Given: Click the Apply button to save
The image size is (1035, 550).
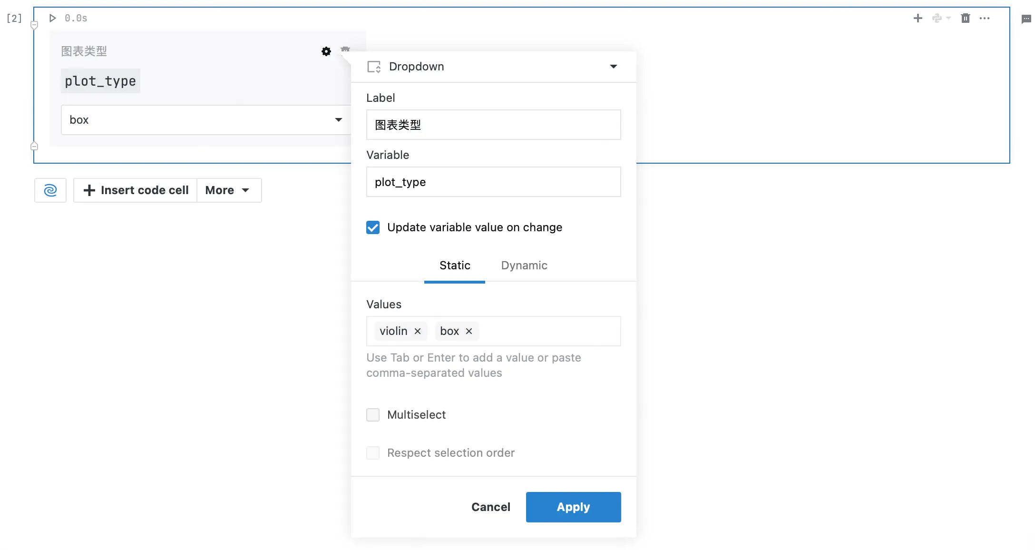Looking at the screenshot, I should click(x=573, y=507).
